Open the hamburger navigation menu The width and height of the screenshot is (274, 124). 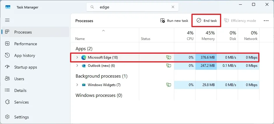tap(7, 20)
